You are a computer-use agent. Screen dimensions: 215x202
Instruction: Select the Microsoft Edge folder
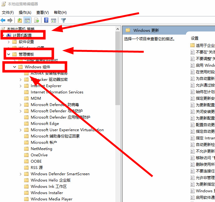pyautogui.click(x=45, y=123)
